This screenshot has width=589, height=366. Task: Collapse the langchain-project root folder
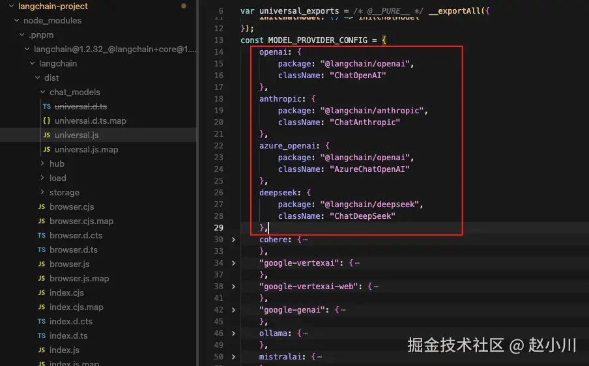tap(11, 6)
